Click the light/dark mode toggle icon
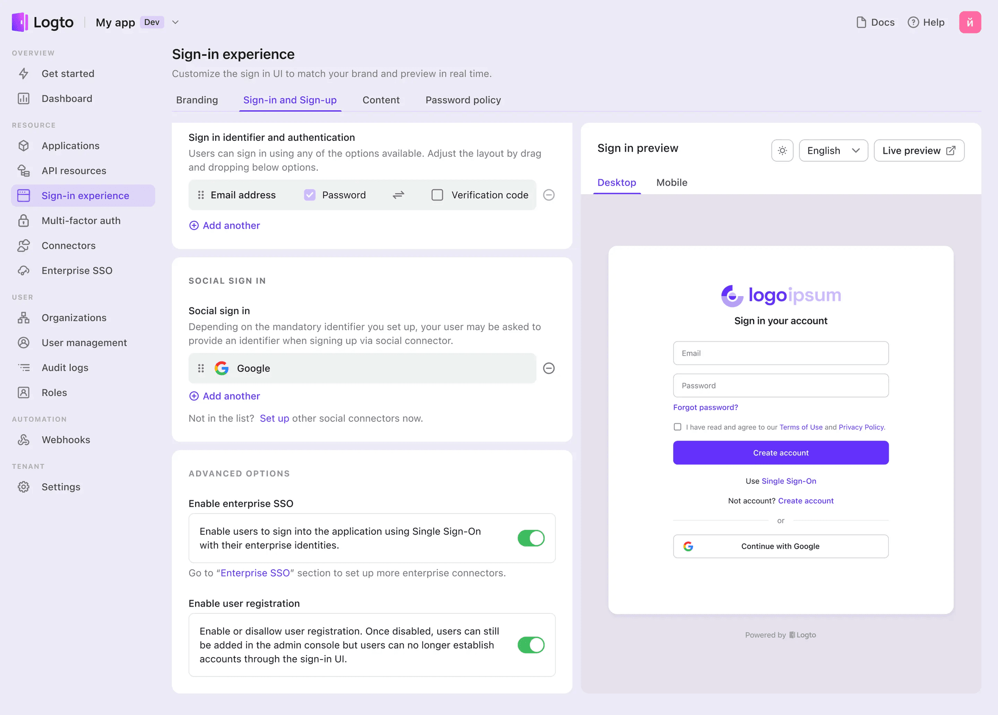Screen dimensions: 998x715 click(x=781, y=149)
